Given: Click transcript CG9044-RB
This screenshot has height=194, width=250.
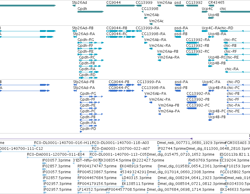Looking at the screenshot, I should pyautogui.click(x=117, y=28).
